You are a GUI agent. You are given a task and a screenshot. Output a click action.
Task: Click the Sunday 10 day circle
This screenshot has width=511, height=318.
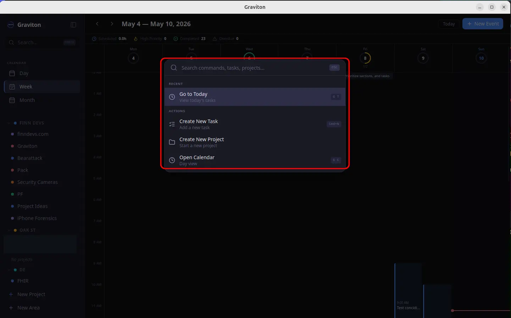point(481,58)
